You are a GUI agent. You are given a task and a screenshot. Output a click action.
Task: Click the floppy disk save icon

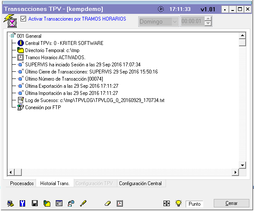[x=35, y=203]
